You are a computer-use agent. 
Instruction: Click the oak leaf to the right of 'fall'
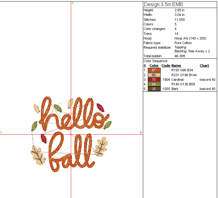click(x=101, y=147)
